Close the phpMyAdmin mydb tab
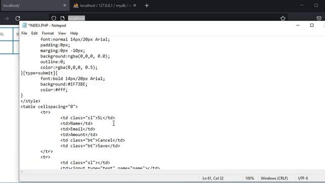The image size is (325, 183). coord(135,6)
